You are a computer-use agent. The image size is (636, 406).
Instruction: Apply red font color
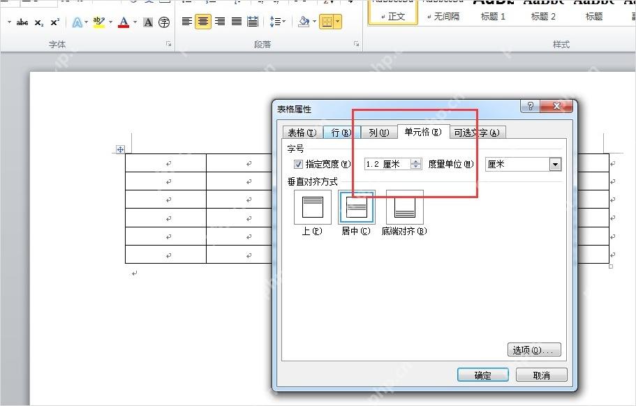pyautogui.click(x=124, y=22)
